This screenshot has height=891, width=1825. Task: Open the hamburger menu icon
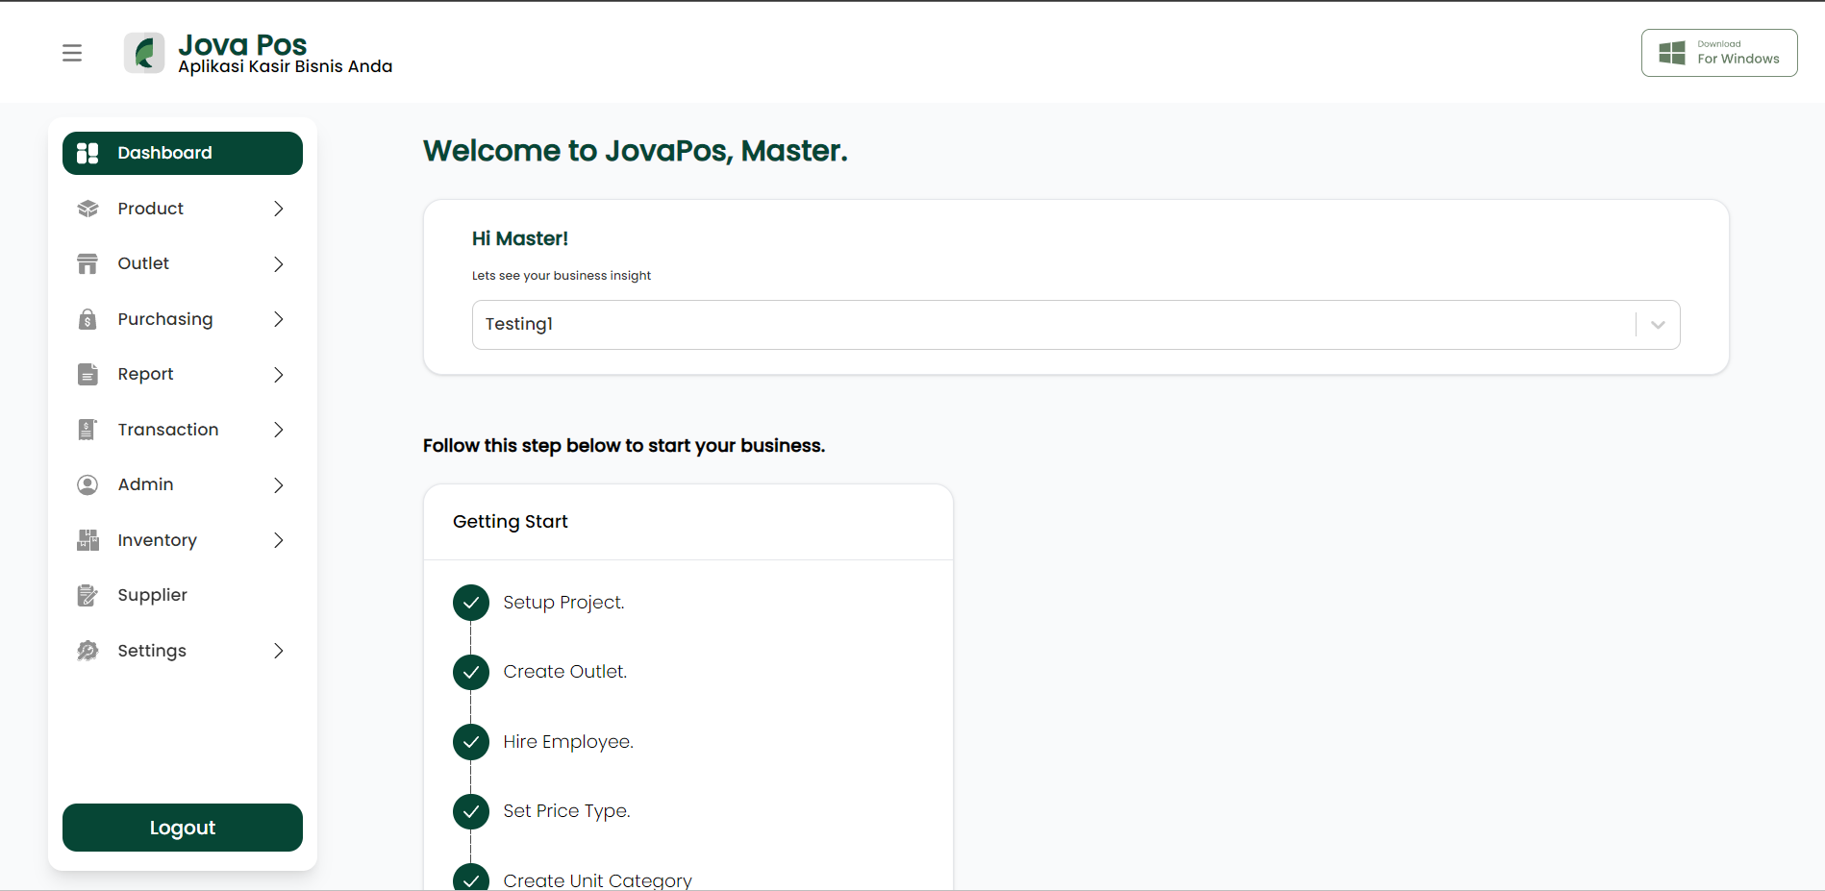(x=72, y=53)
